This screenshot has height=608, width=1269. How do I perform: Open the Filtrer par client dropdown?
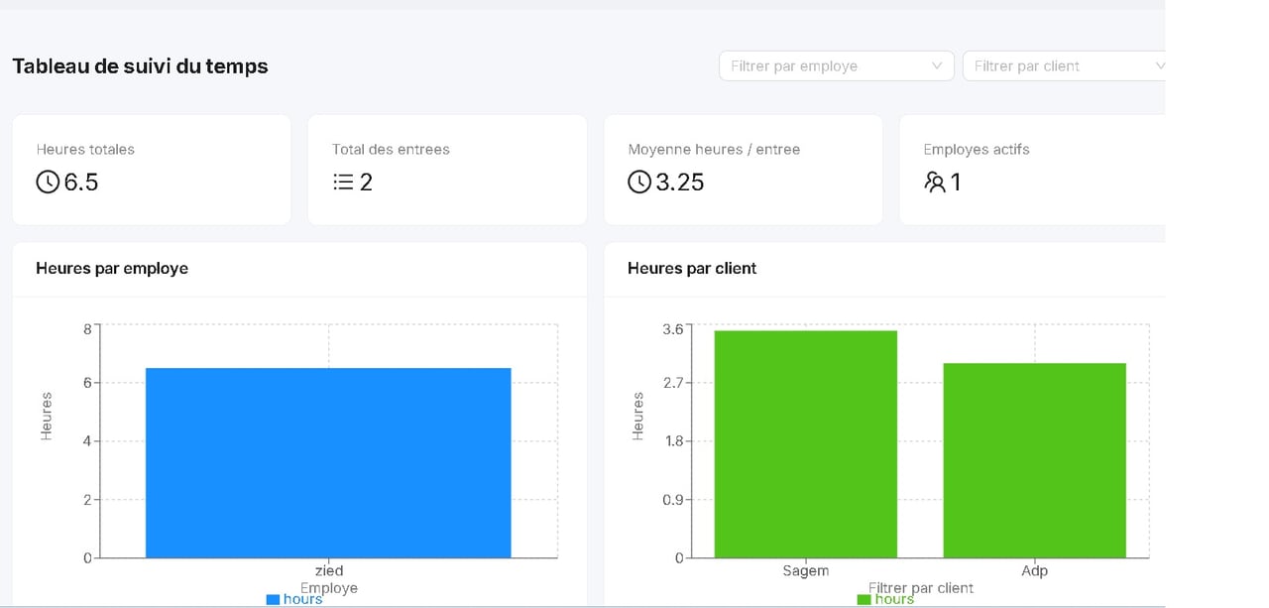click(x=1064, y=65)
